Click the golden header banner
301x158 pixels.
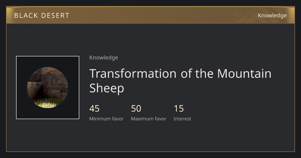[x=150, y=15]
